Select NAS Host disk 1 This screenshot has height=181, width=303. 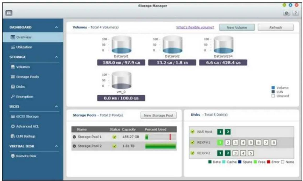click(x=220, y=132)
